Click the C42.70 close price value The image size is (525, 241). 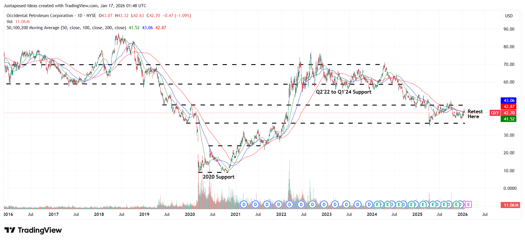coord(153,16)
